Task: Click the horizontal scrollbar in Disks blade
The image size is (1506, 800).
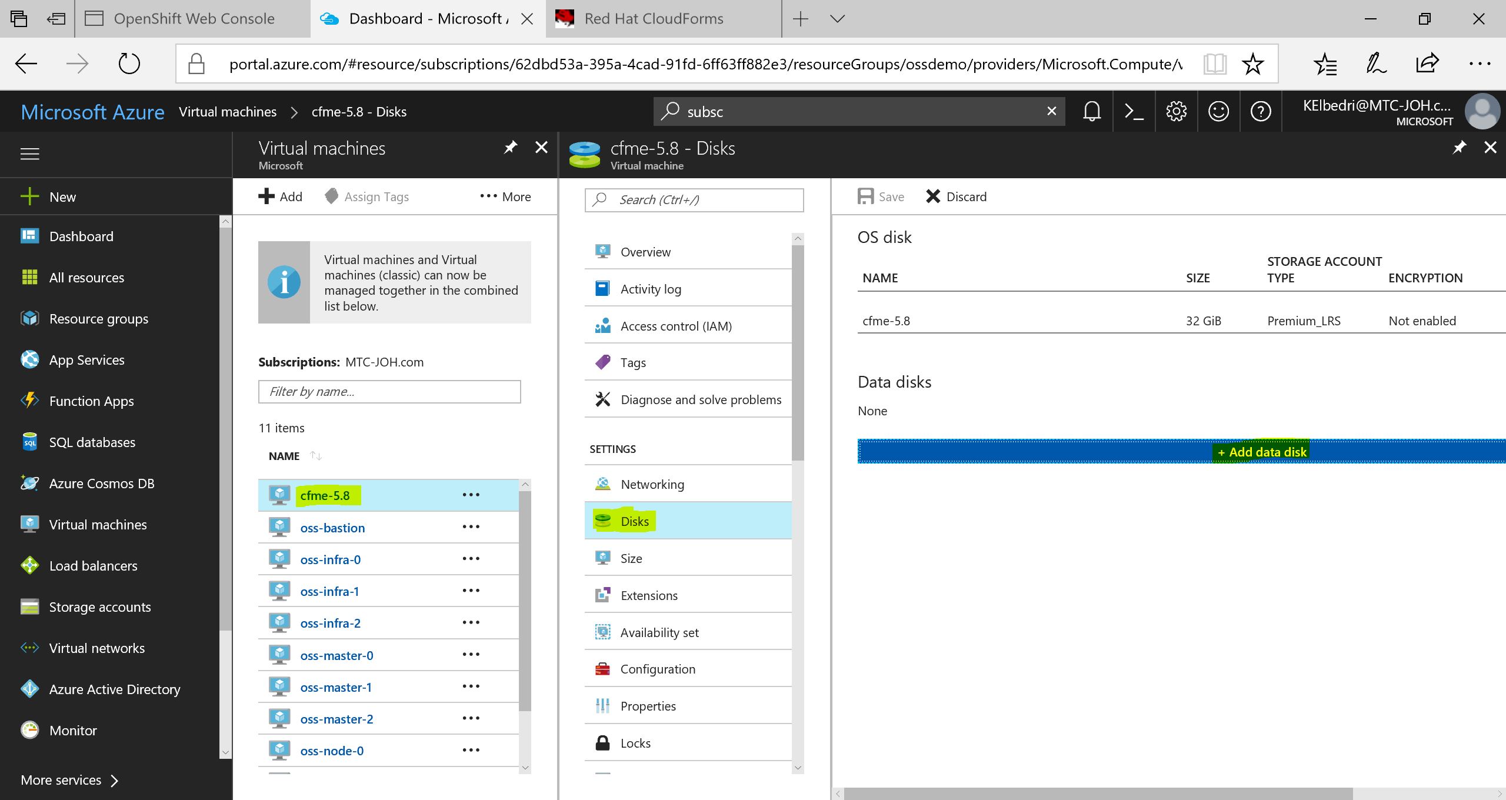Action: click(1098, 794)
